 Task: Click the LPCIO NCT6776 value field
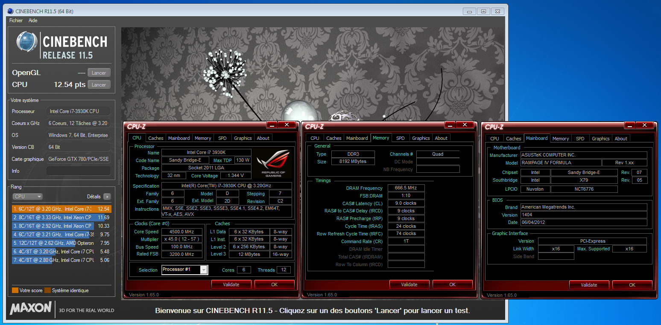[584, 189]
